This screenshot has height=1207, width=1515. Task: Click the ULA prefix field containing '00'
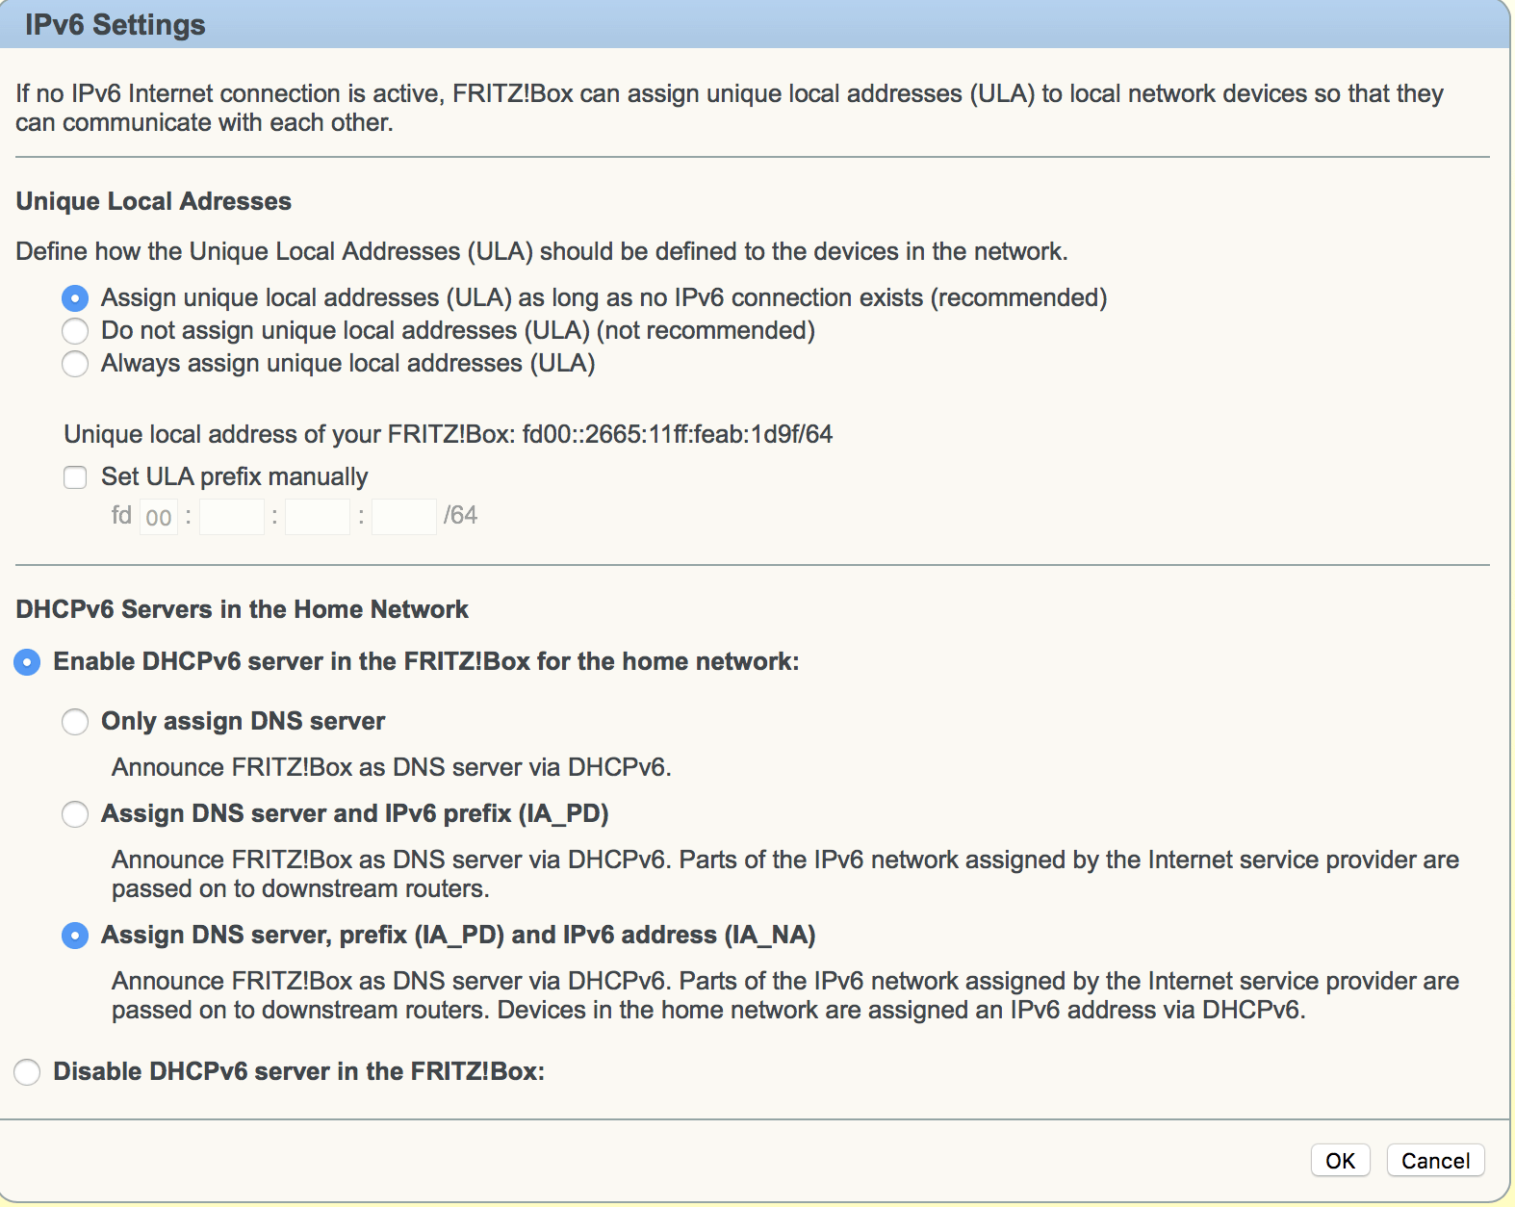159,517
